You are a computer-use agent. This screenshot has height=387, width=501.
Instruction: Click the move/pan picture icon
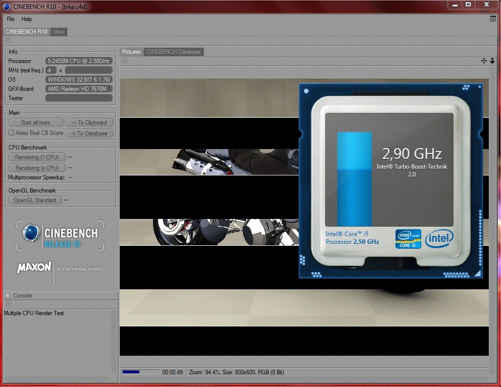[x=484, y=61]
